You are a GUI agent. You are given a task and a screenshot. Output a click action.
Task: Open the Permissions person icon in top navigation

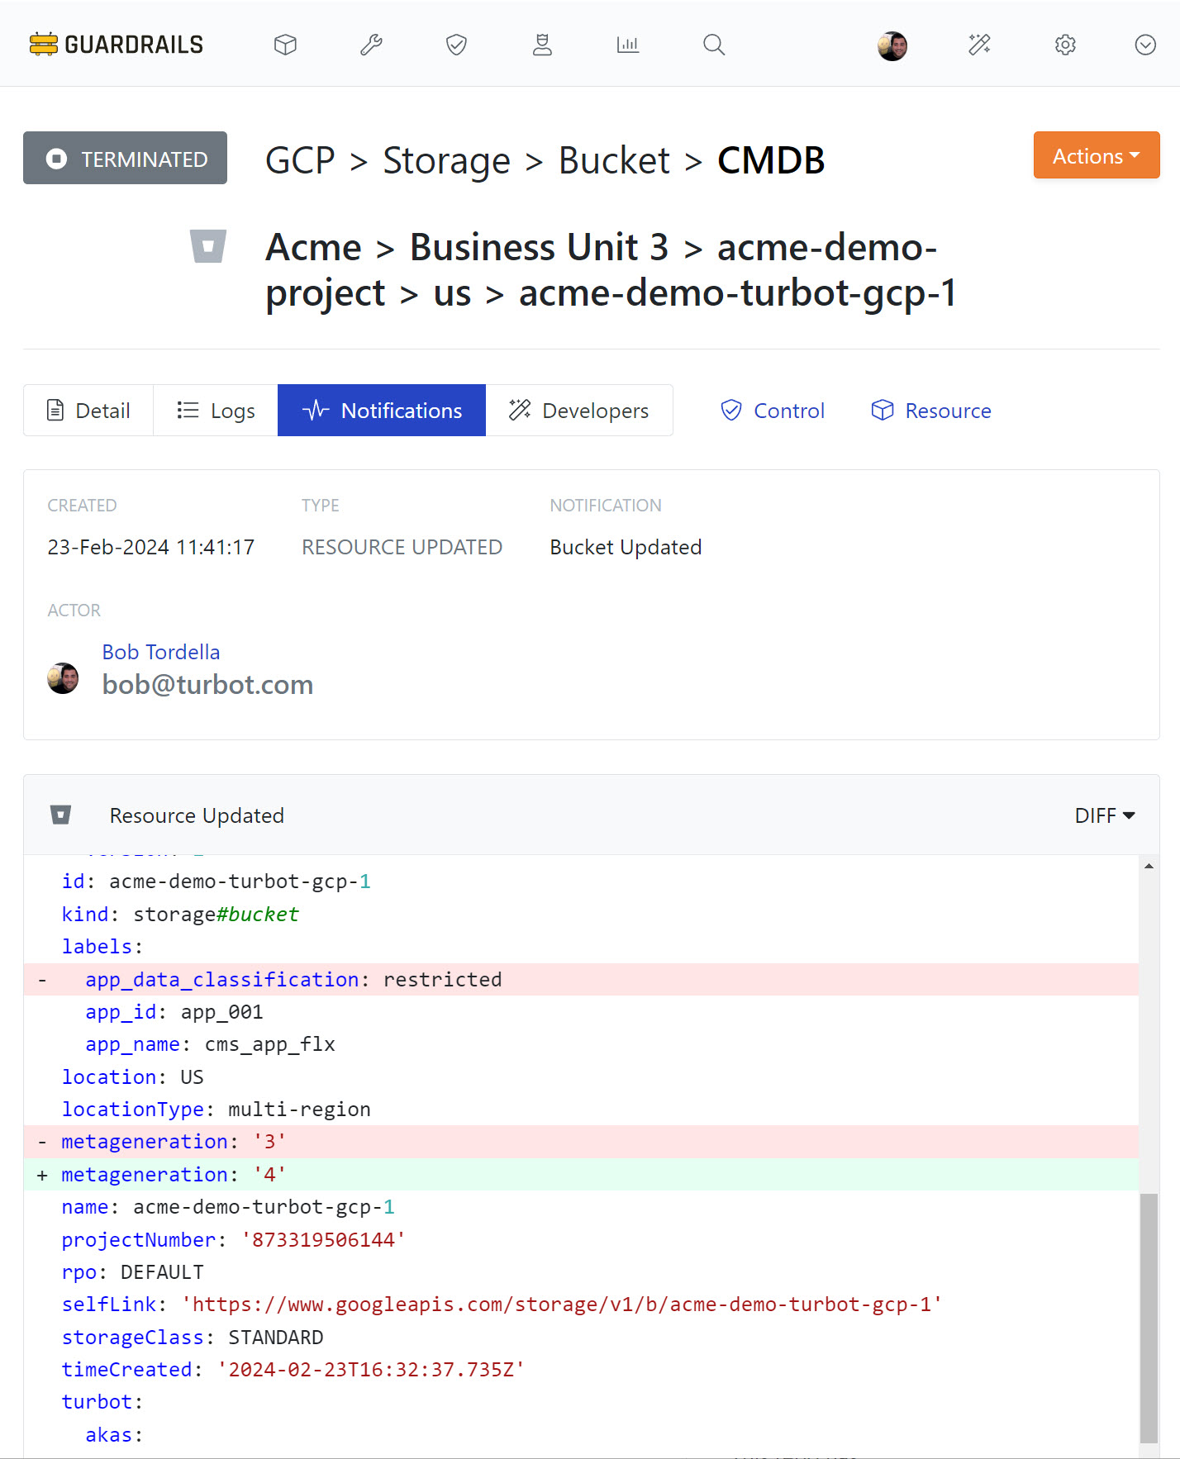pos(542,44)
